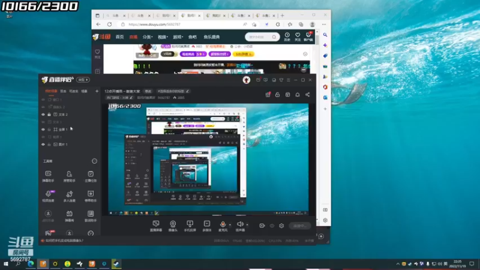Image resolution: width=480 pixels, height=270 pixels.
Task: Open 历史 history icon on Douyu page
Action: (x=287, y=37)
